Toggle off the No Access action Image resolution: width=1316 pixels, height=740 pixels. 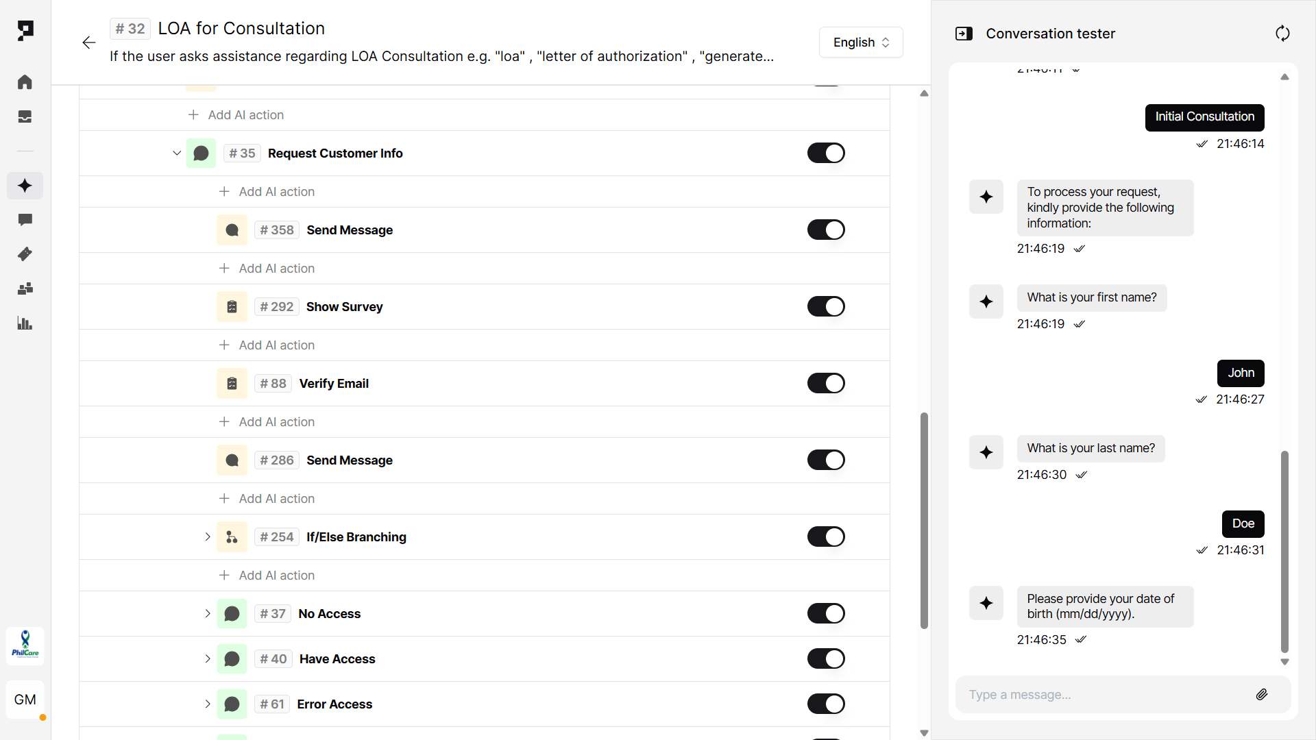(826, 614)
